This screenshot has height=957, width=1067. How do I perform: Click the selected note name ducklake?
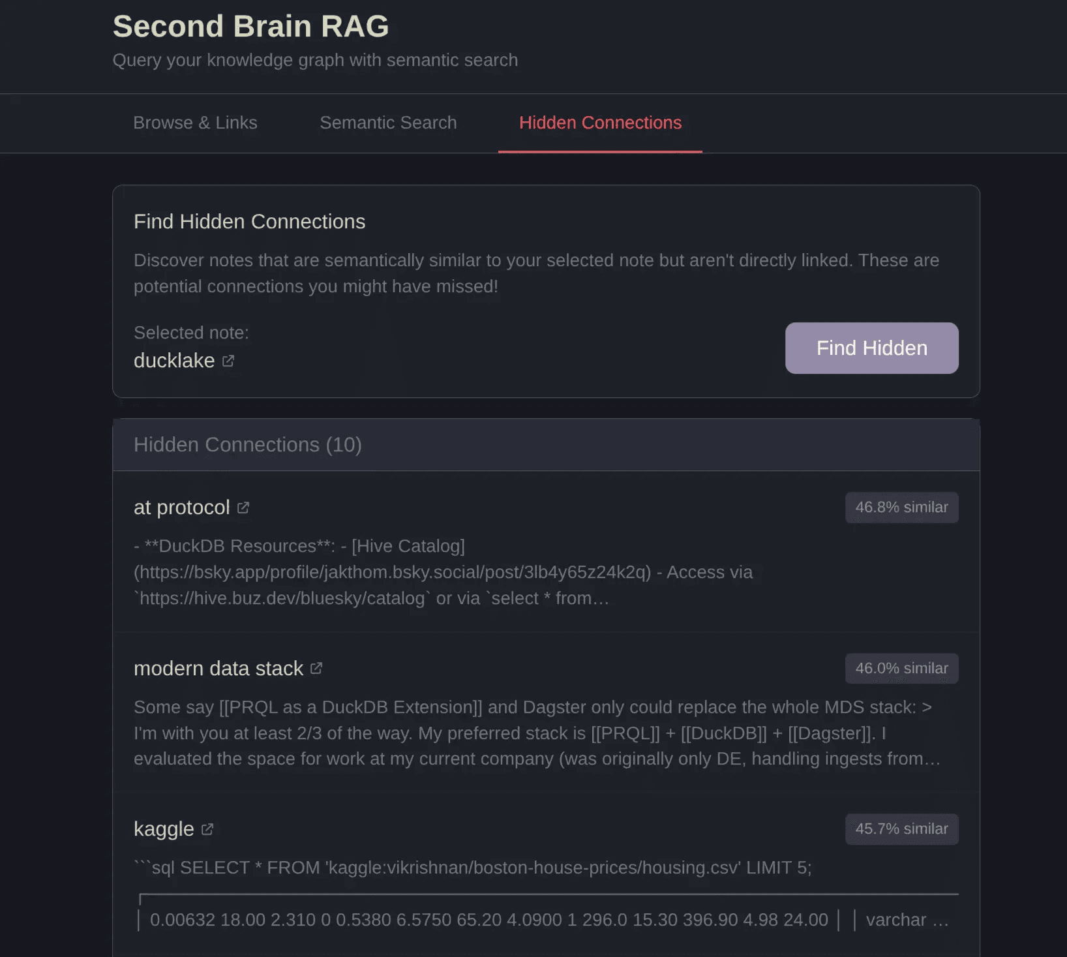click(x=174, y=361)
